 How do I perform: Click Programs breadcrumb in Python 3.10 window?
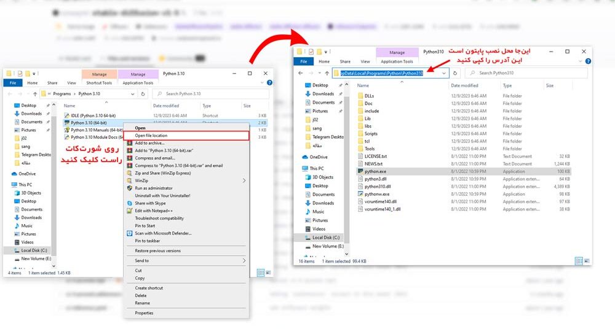point(62,94)
